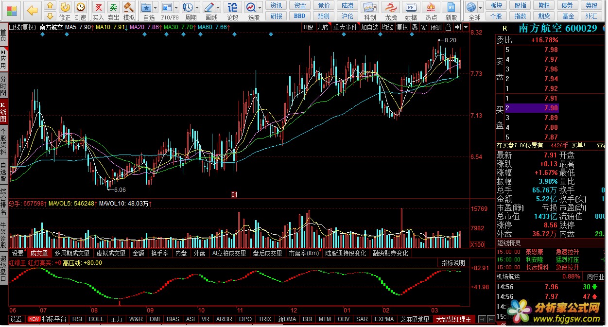Open chart toolbar dropdown arrow after skip icon
The height and width of the screenshot is (327, 608).
[x=465, y=28]
